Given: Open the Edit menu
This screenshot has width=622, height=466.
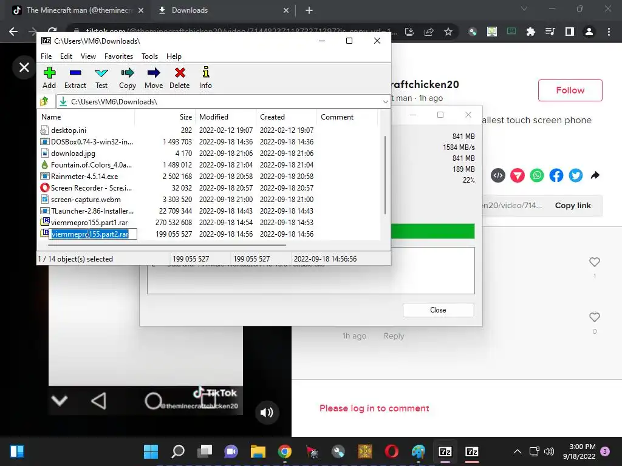Looking at the screenshot, I should pos(66,56).
